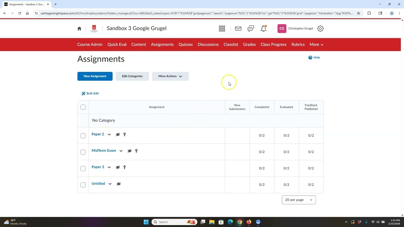404x227 pixels.
Task: Expand the Paper 3 actions chevron
Action: tap(109, 167)
